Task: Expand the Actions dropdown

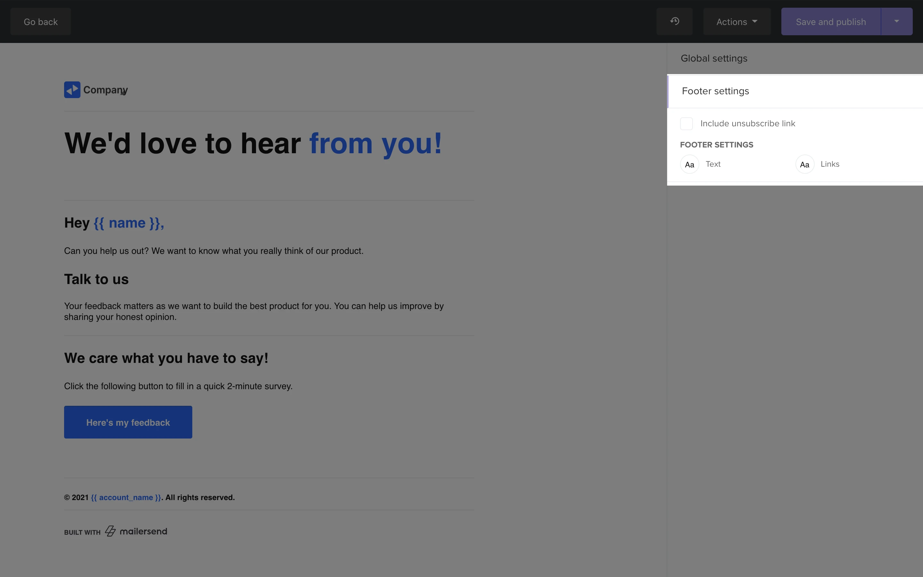Action: tap(736, 22)
